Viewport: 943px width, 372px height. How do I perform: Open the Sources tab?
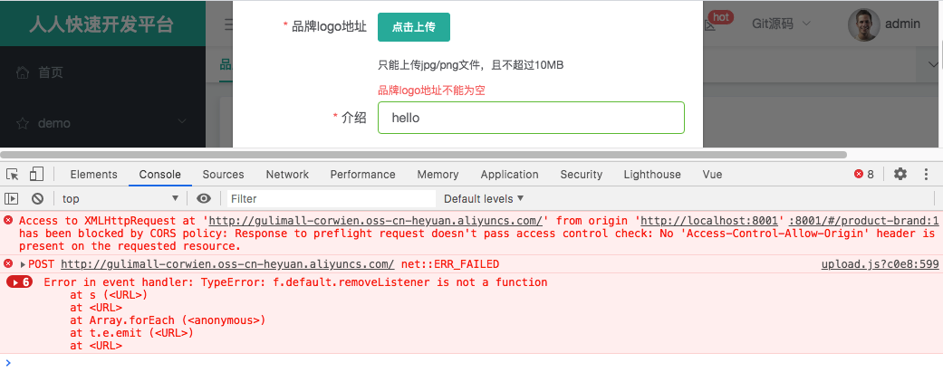223,175
